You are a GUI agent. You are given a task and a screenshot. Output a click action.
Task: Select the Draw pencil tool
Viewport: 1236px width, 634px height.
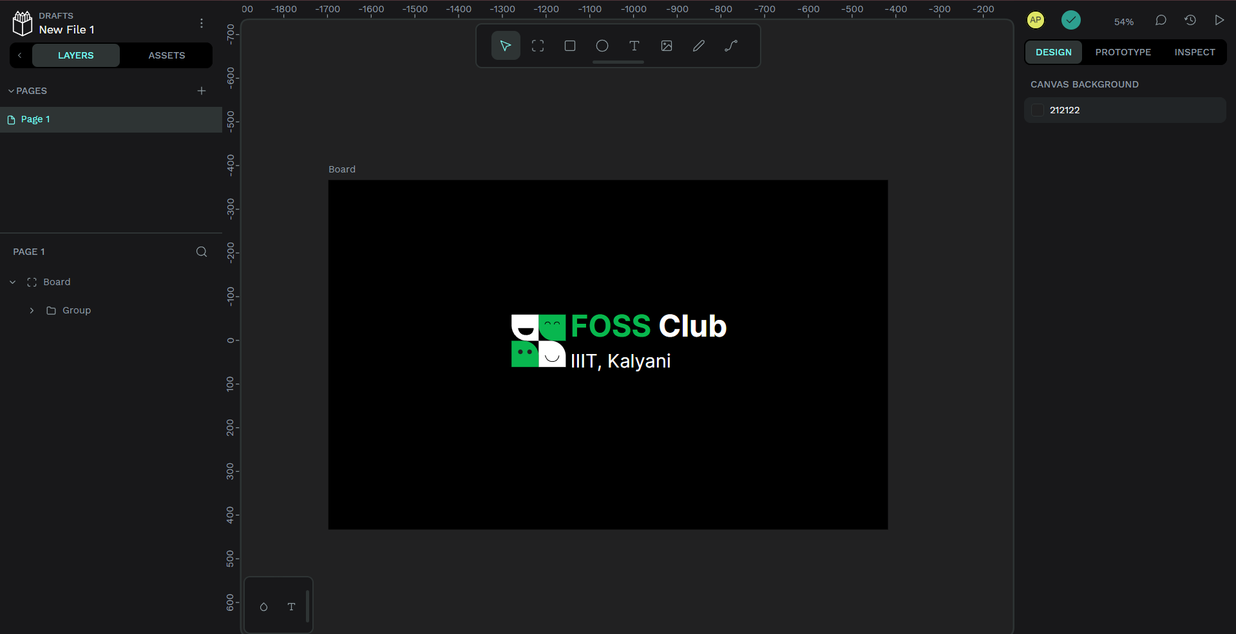click(x=699, y=46)
